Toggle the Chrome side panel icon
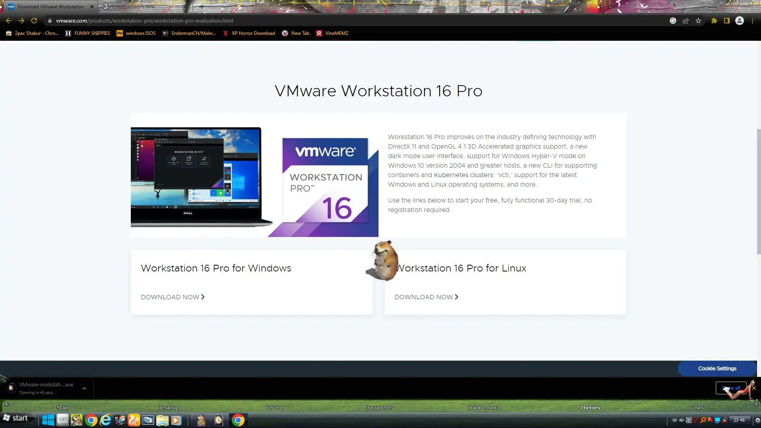This screenshot has height=428, width=761. (727, 21)
